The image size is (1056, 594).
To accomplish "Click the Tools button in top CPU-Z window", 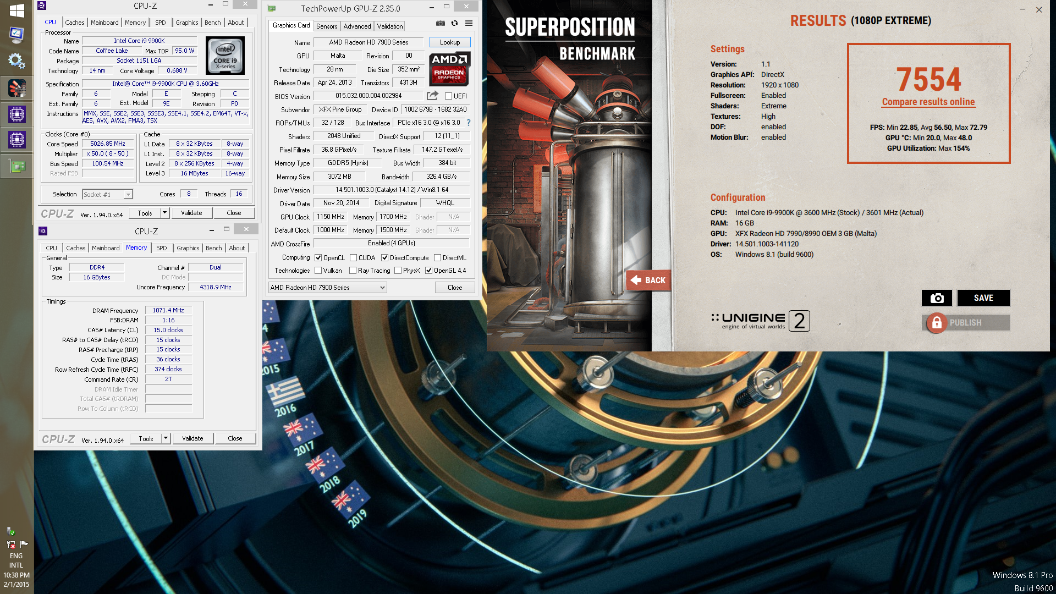I will 145,213.
